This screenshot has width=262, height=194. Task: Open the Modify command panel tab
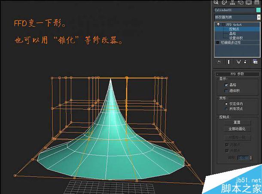point(224,2)
